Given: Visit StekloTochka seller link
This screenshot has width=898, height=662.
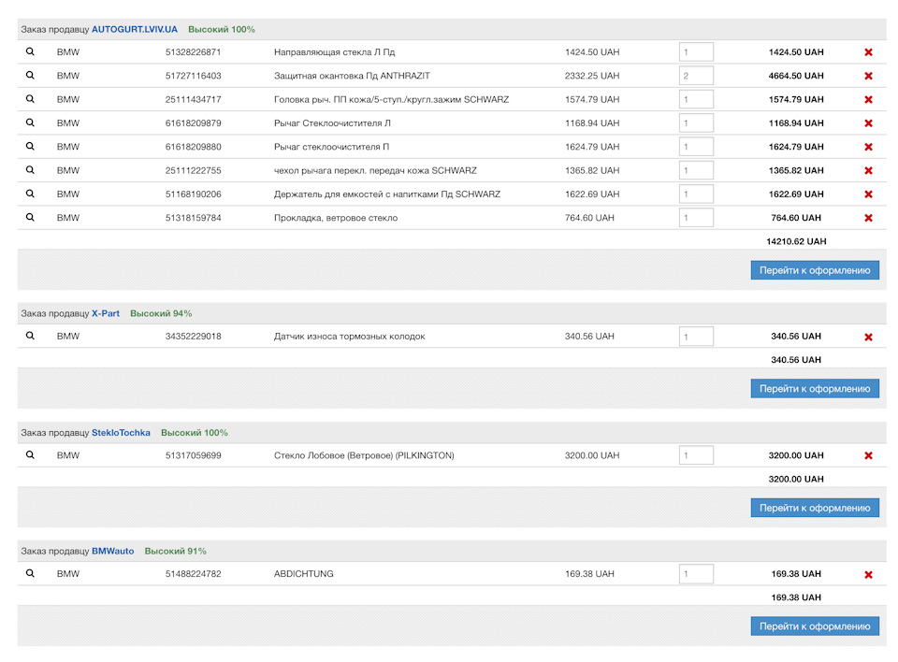Looking at the screenshot, I should (x=121, y=433).
